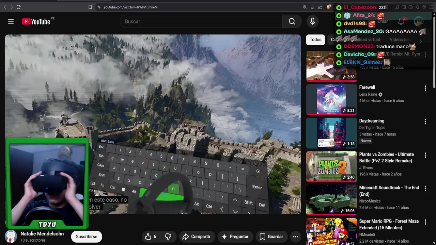Image resolution: width=436 pixels, height=245 pixels.
Task: Select the Todos filter chip
Action: coord(315,39)
